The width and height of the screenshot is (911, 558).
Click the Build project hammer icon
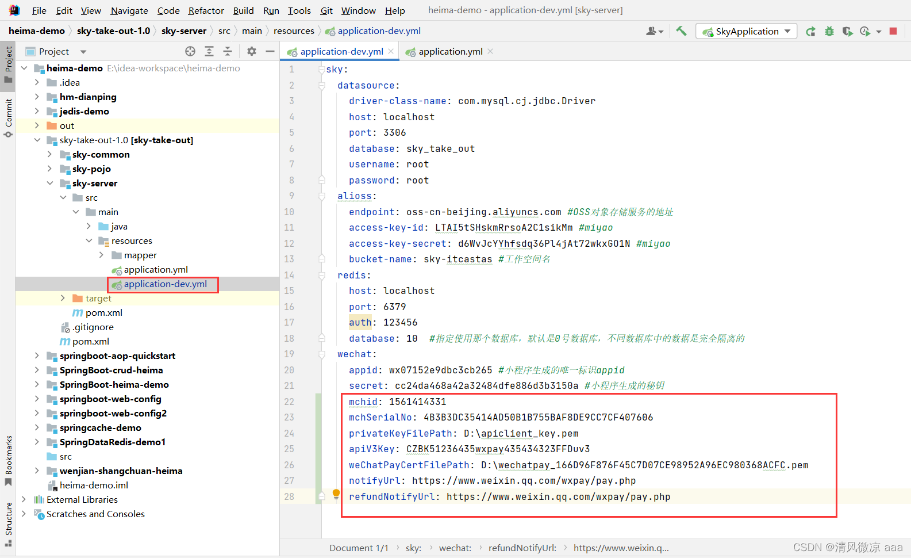(681, 31)
